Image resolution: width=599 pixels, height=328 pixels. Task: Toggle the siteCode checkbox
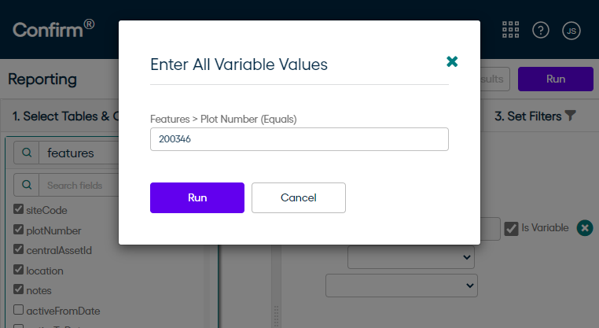[x=18, y=209]
